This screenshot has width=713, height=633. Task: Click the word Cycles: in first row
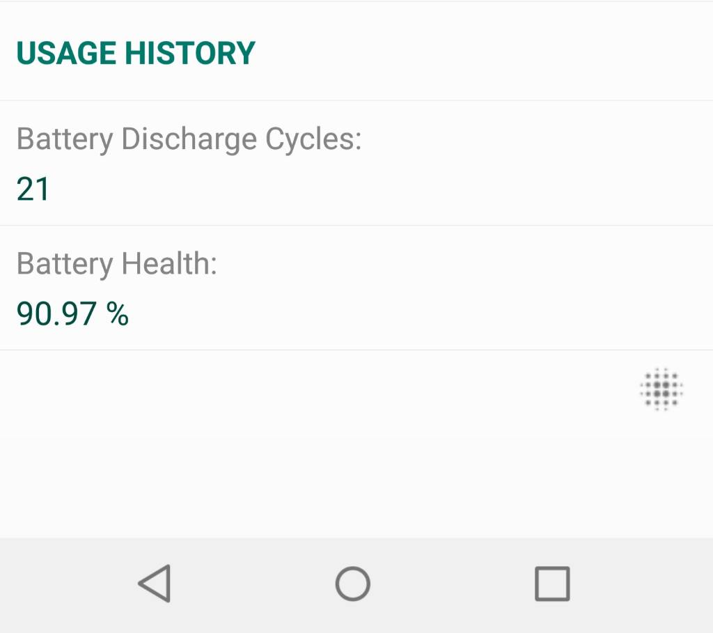tap(314, 139)
